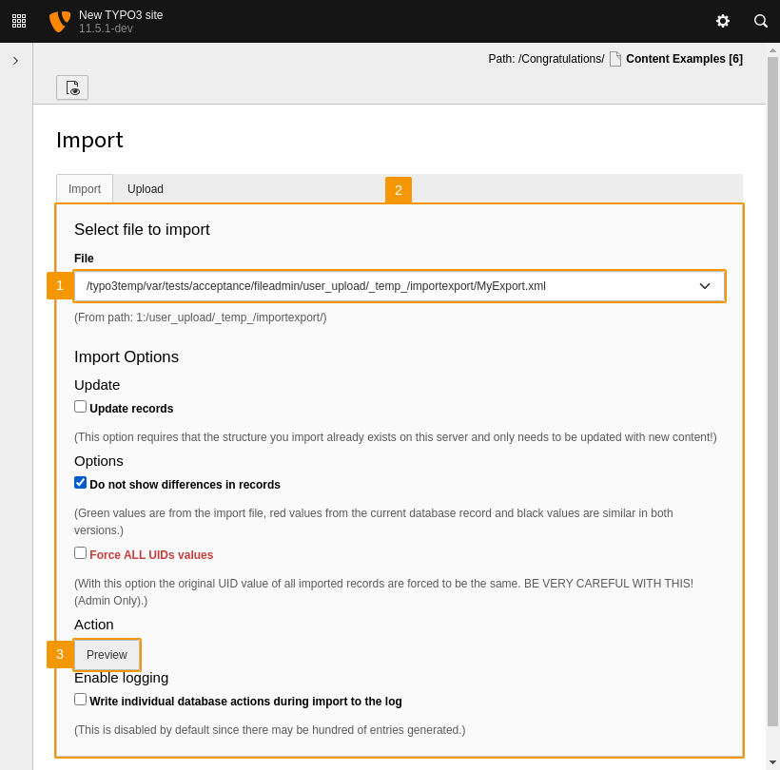The height and width of the screenshot is (770, 780).
Task: Enable logging of individual database actions
Action: pyautogui.click(x=80, y=699)
